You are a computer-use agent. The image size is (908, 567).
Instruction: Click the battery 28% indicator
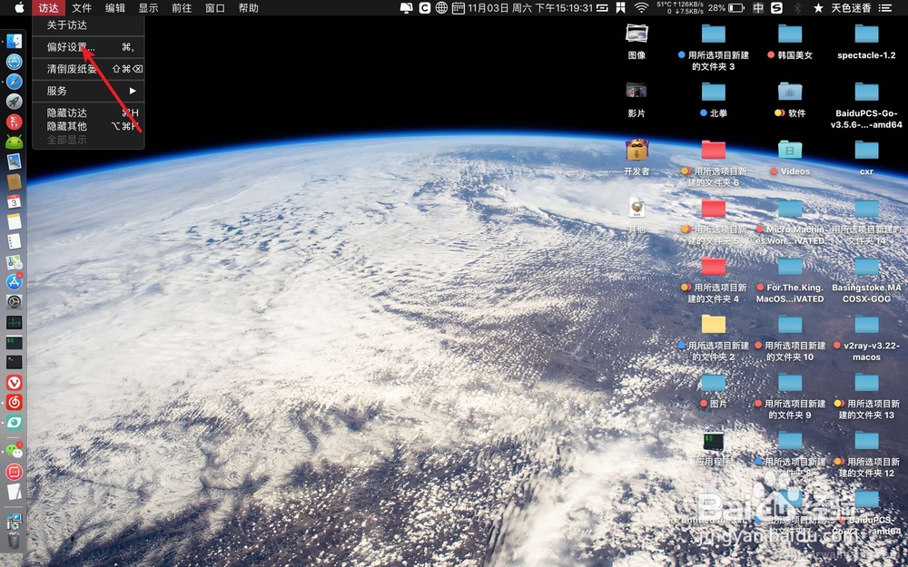coord(725,7)
